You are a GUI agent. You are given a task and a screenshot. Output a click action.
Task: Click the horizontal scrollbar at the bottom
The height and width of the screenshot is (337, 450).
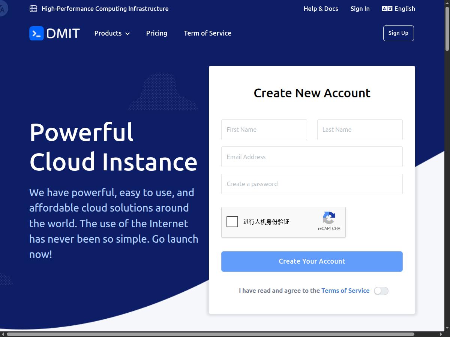click(210, 334)
